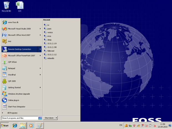This screenshot has width=172, height=129.
Task: Launch Online plug-in
Action: pos(21,100)
